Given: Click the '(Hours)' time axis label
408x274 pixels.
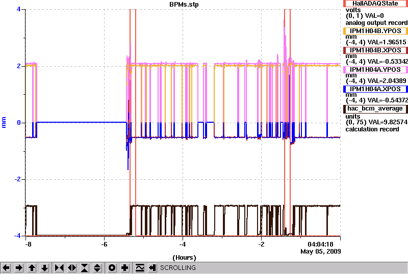Looking at the screenshot, I should pos(184,258).
